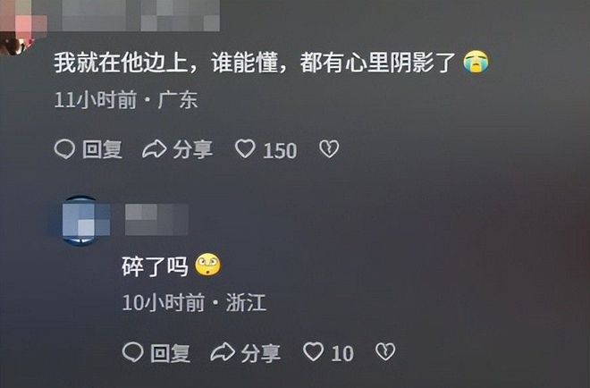This screenshot has height=388, width=590.
Task: Open the first commenter's pixelated avatar
Action: tap(19, 26)
